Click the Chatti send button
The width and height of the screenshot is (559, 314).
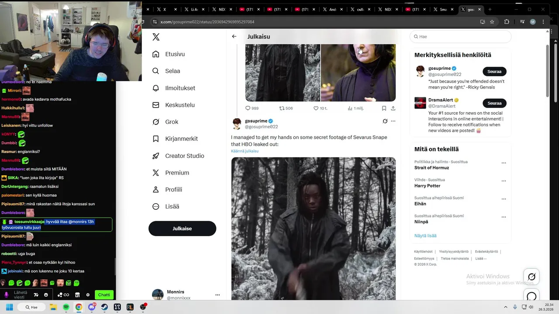tap(104, 295)
